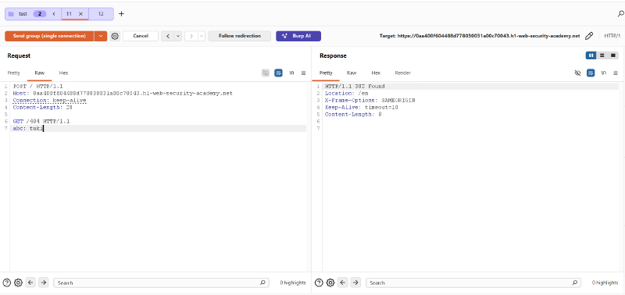Click the magnifier in Request search field
The width and height of the screenshot is (625, 295).
click(x=262, y=283)
